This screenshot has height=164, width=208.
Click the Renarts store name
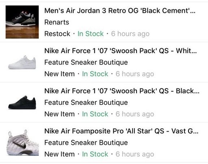click(57, 22)
